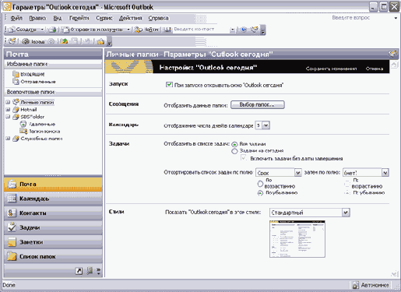
Task: Open calendar days count dropdown
Action: tap(266, 125)
